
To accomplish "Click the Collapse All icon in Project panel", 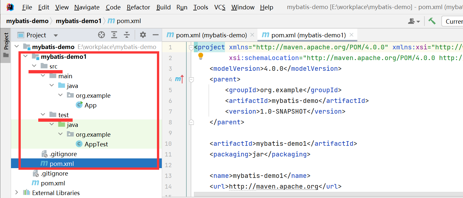I will (127, 35).
